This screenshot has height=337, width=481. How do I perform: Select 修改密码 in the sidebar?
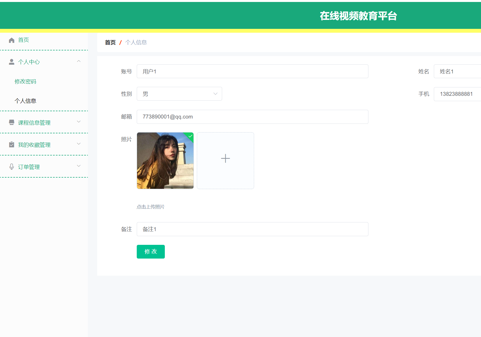pos(25,81)
